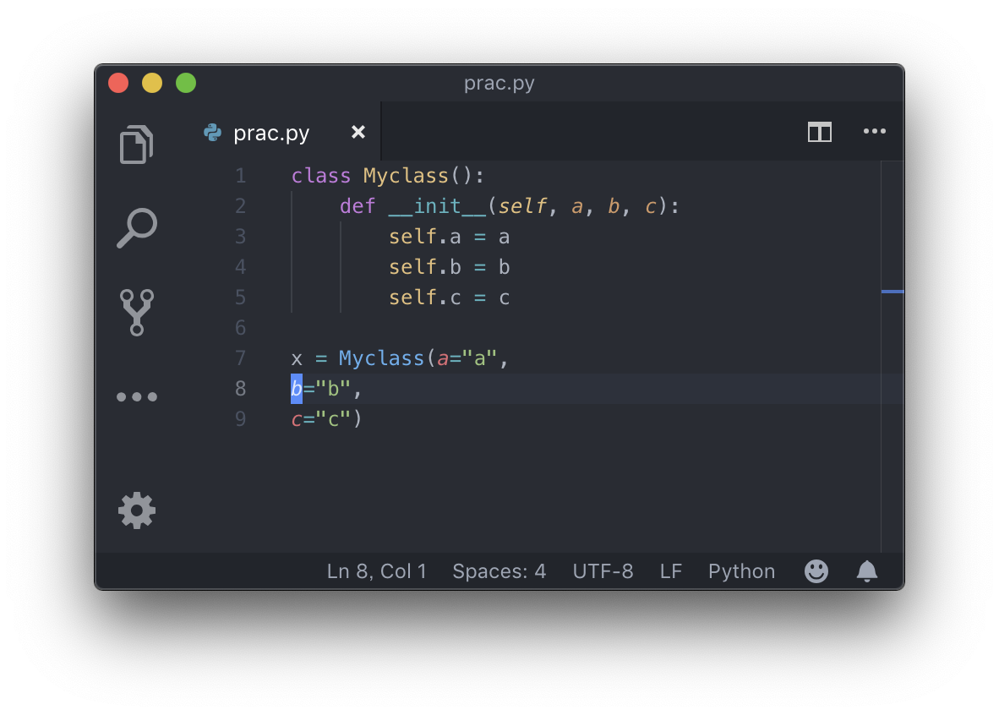Open the Source Control branch icon

click(136, 312)
